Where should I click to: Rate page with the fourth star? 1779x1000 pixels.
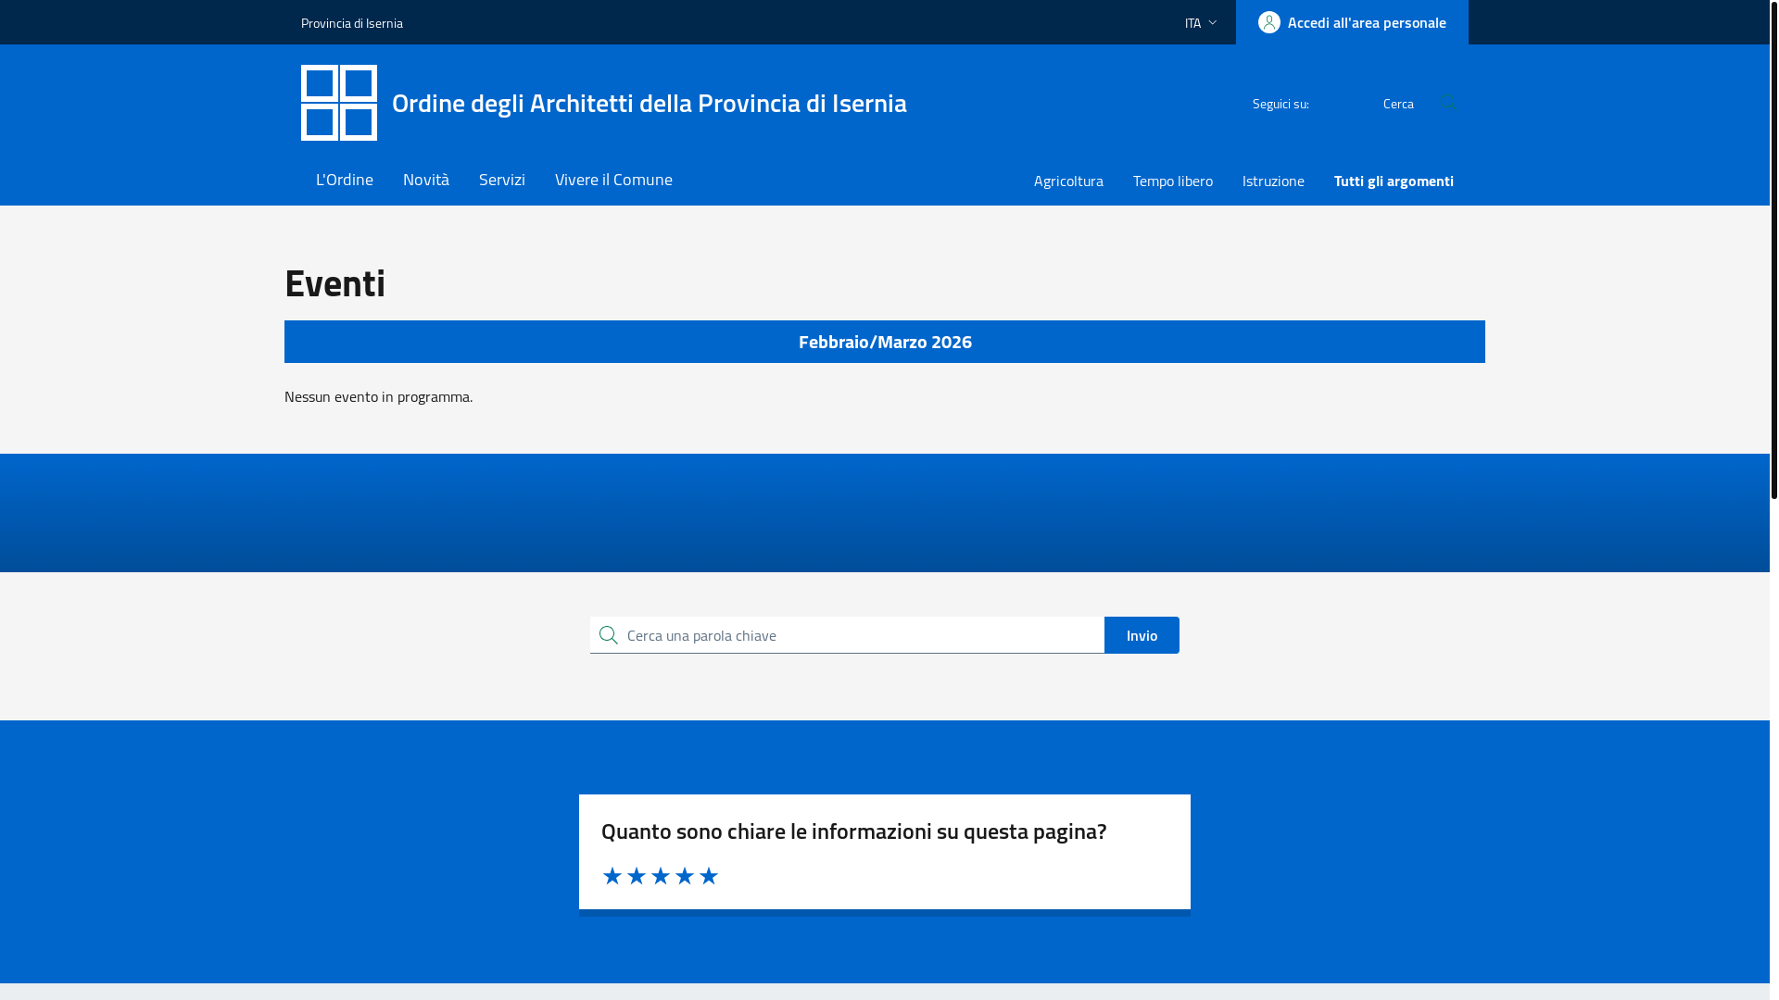pos(684,876)
